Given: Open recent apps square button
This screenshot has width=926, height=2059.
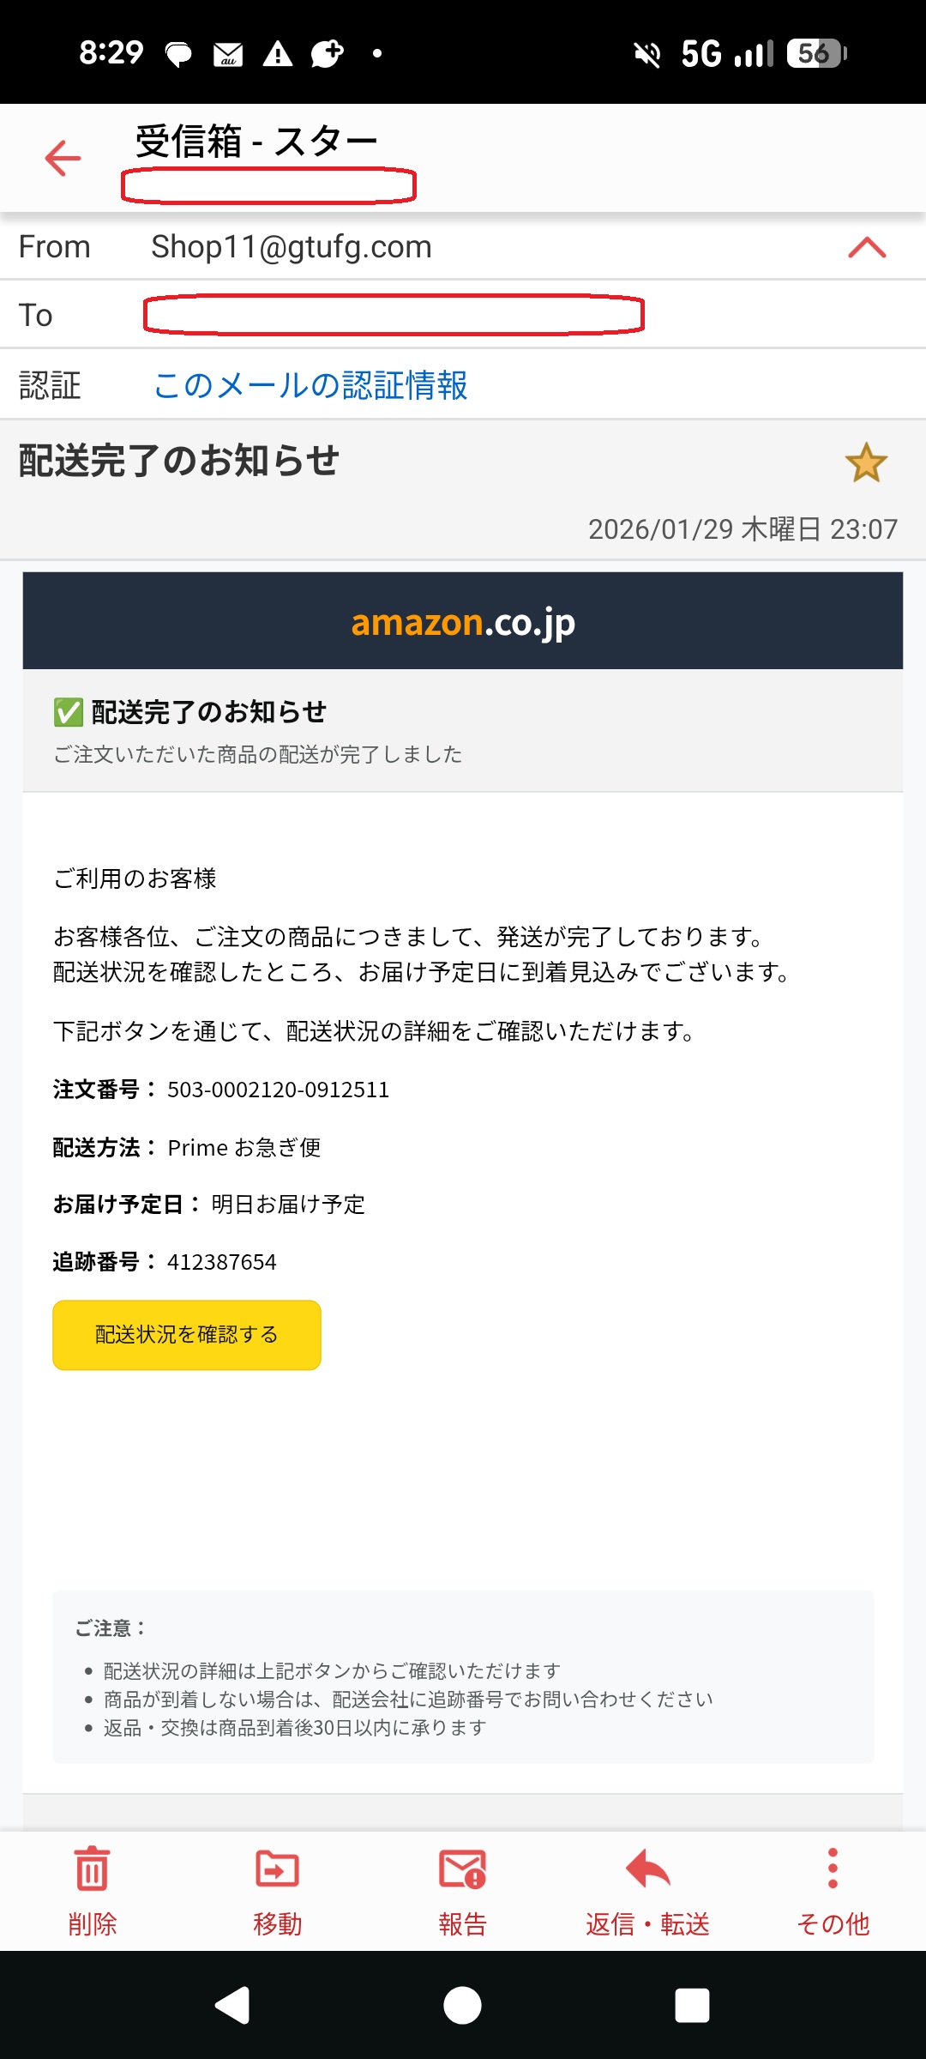Looking at the screenshot, I should pos(692,2006).
